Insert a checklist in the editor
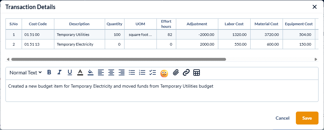Viewport: 324px width, 130px height. (x=153, y=72)
